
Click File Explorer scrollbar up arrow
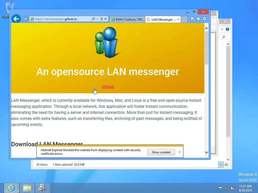[x=228, y=44]
